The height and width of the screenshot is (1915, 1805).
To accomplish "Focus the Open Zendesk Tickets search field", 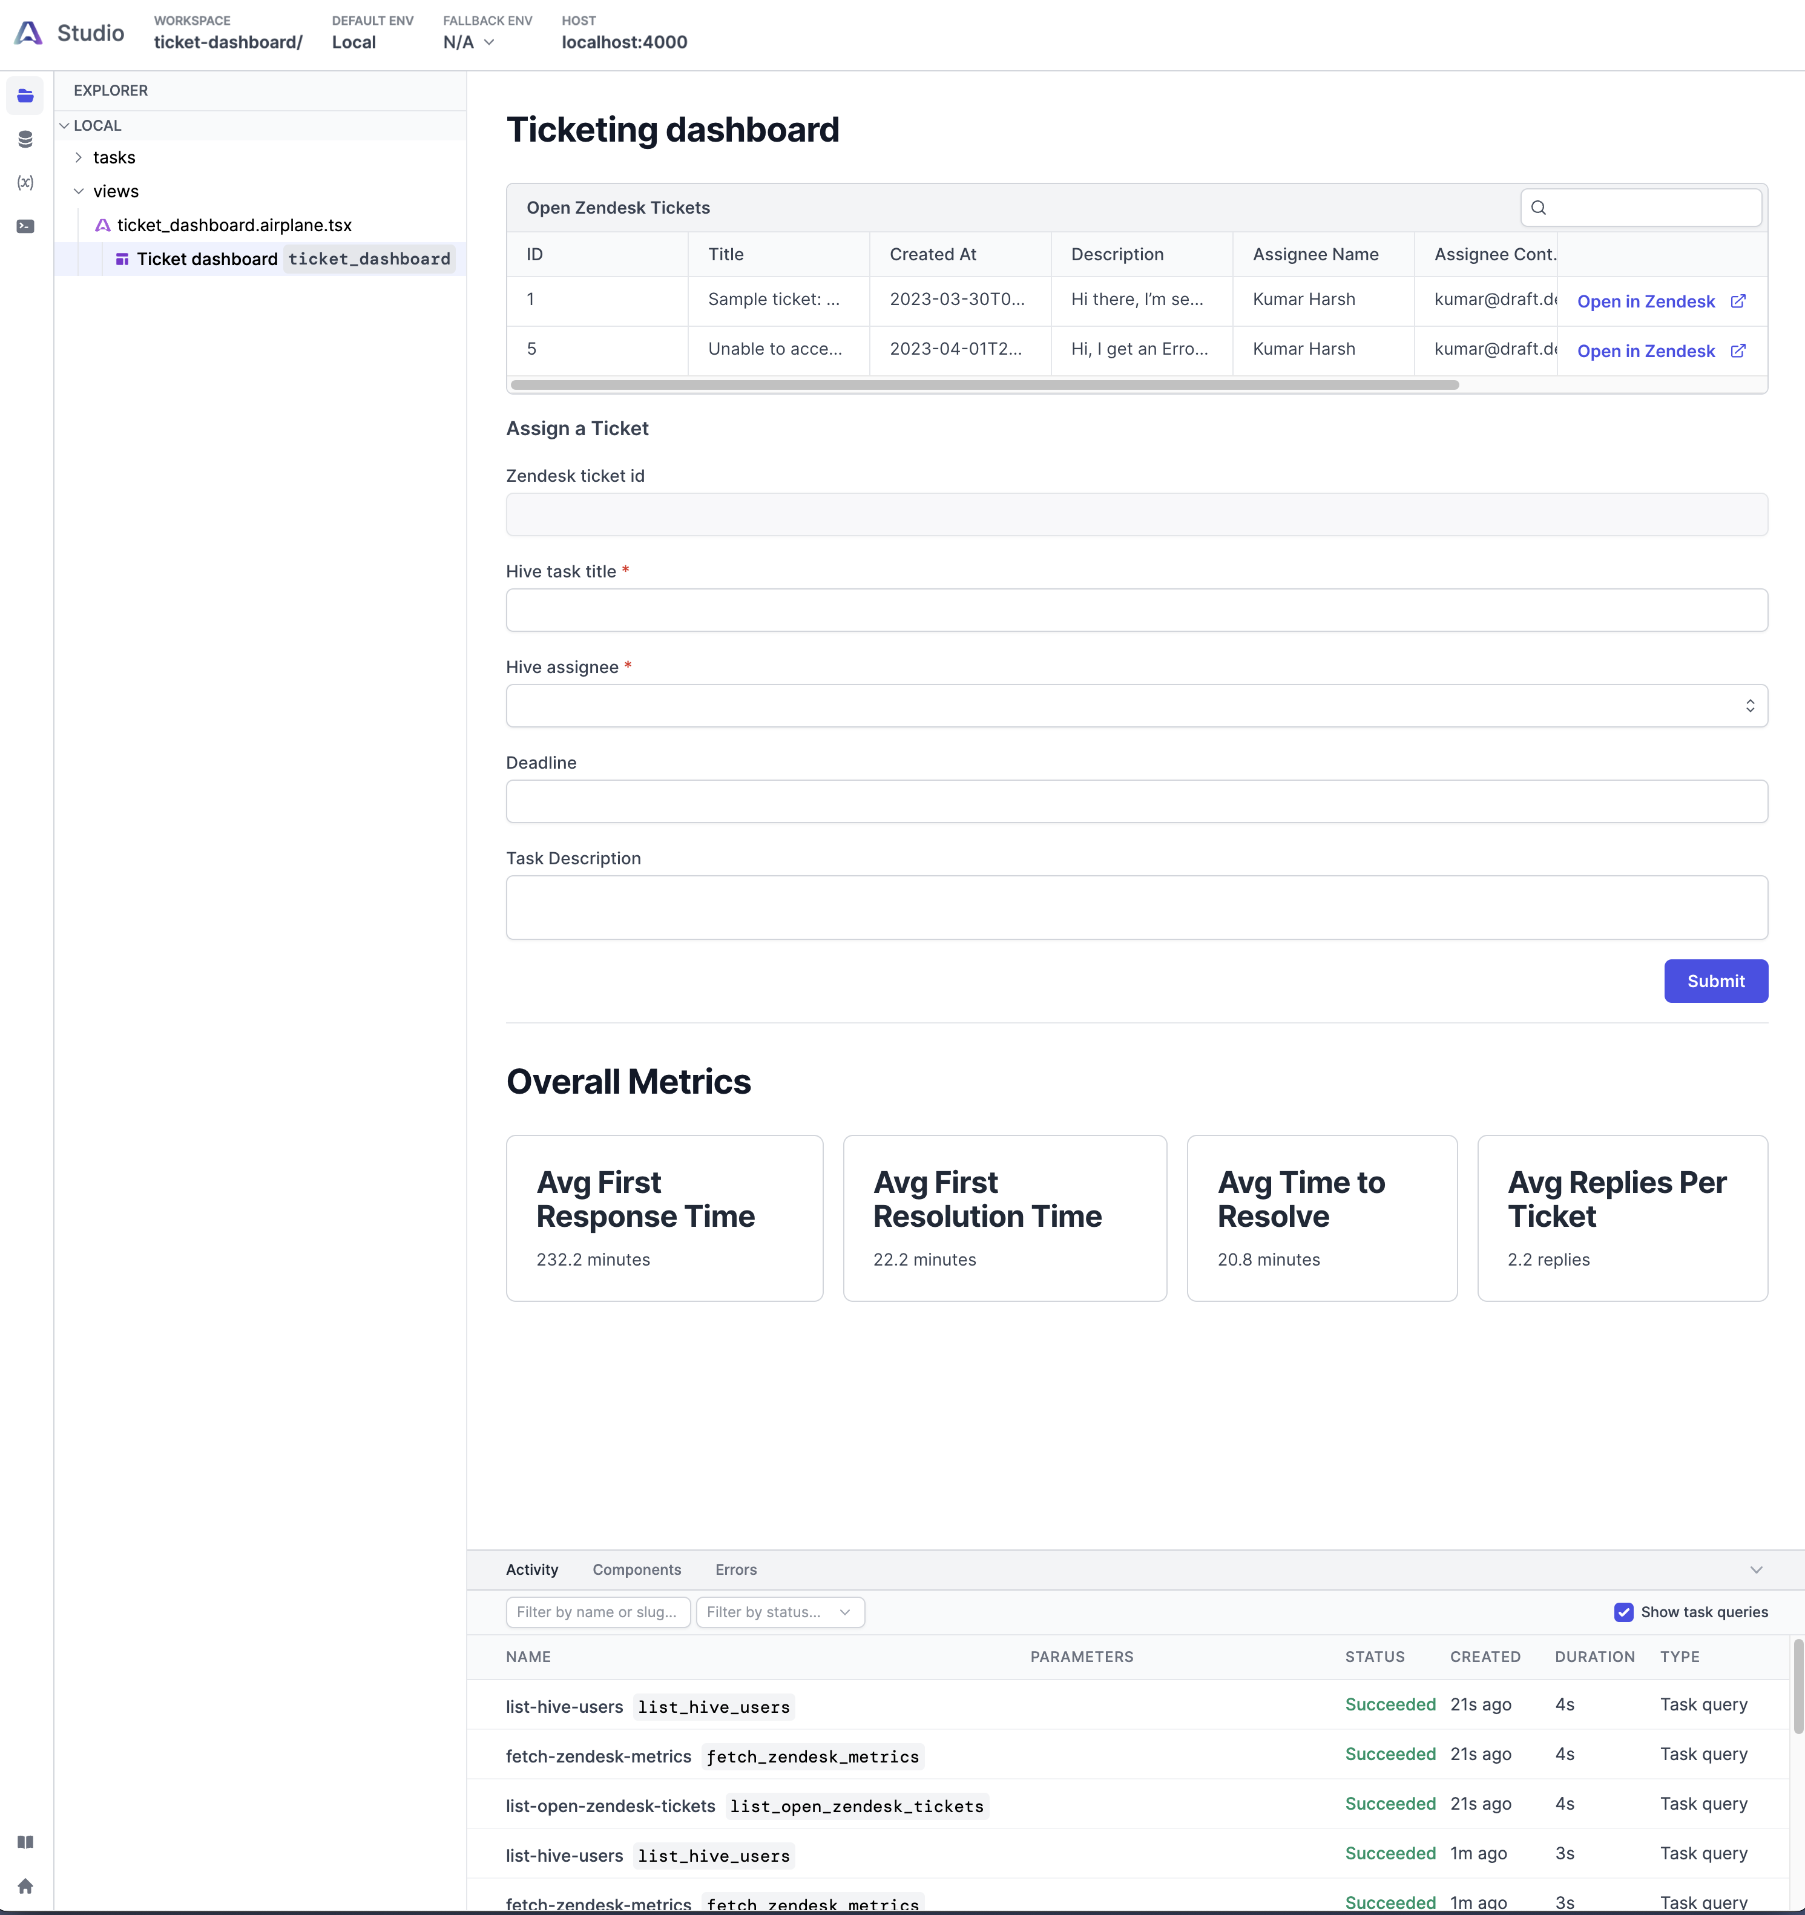I will point(1640,207).
